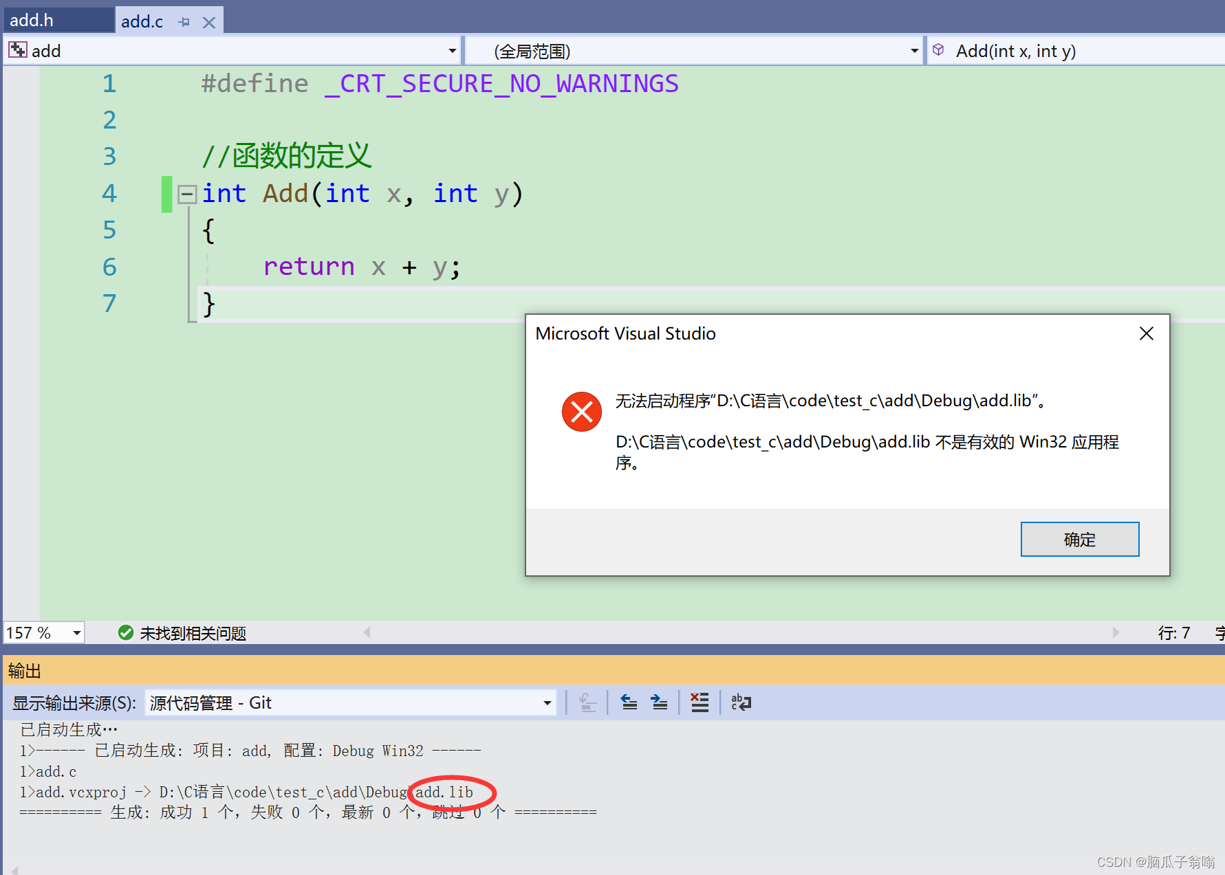Click the editor scroll left arrow
Viewport: 1225px width, 875px height.
(367, 632)
